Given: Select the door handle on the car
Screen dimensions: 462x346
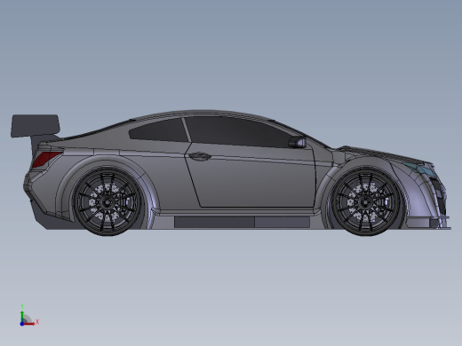Looking at the screenshot, I should coord(200,156).
